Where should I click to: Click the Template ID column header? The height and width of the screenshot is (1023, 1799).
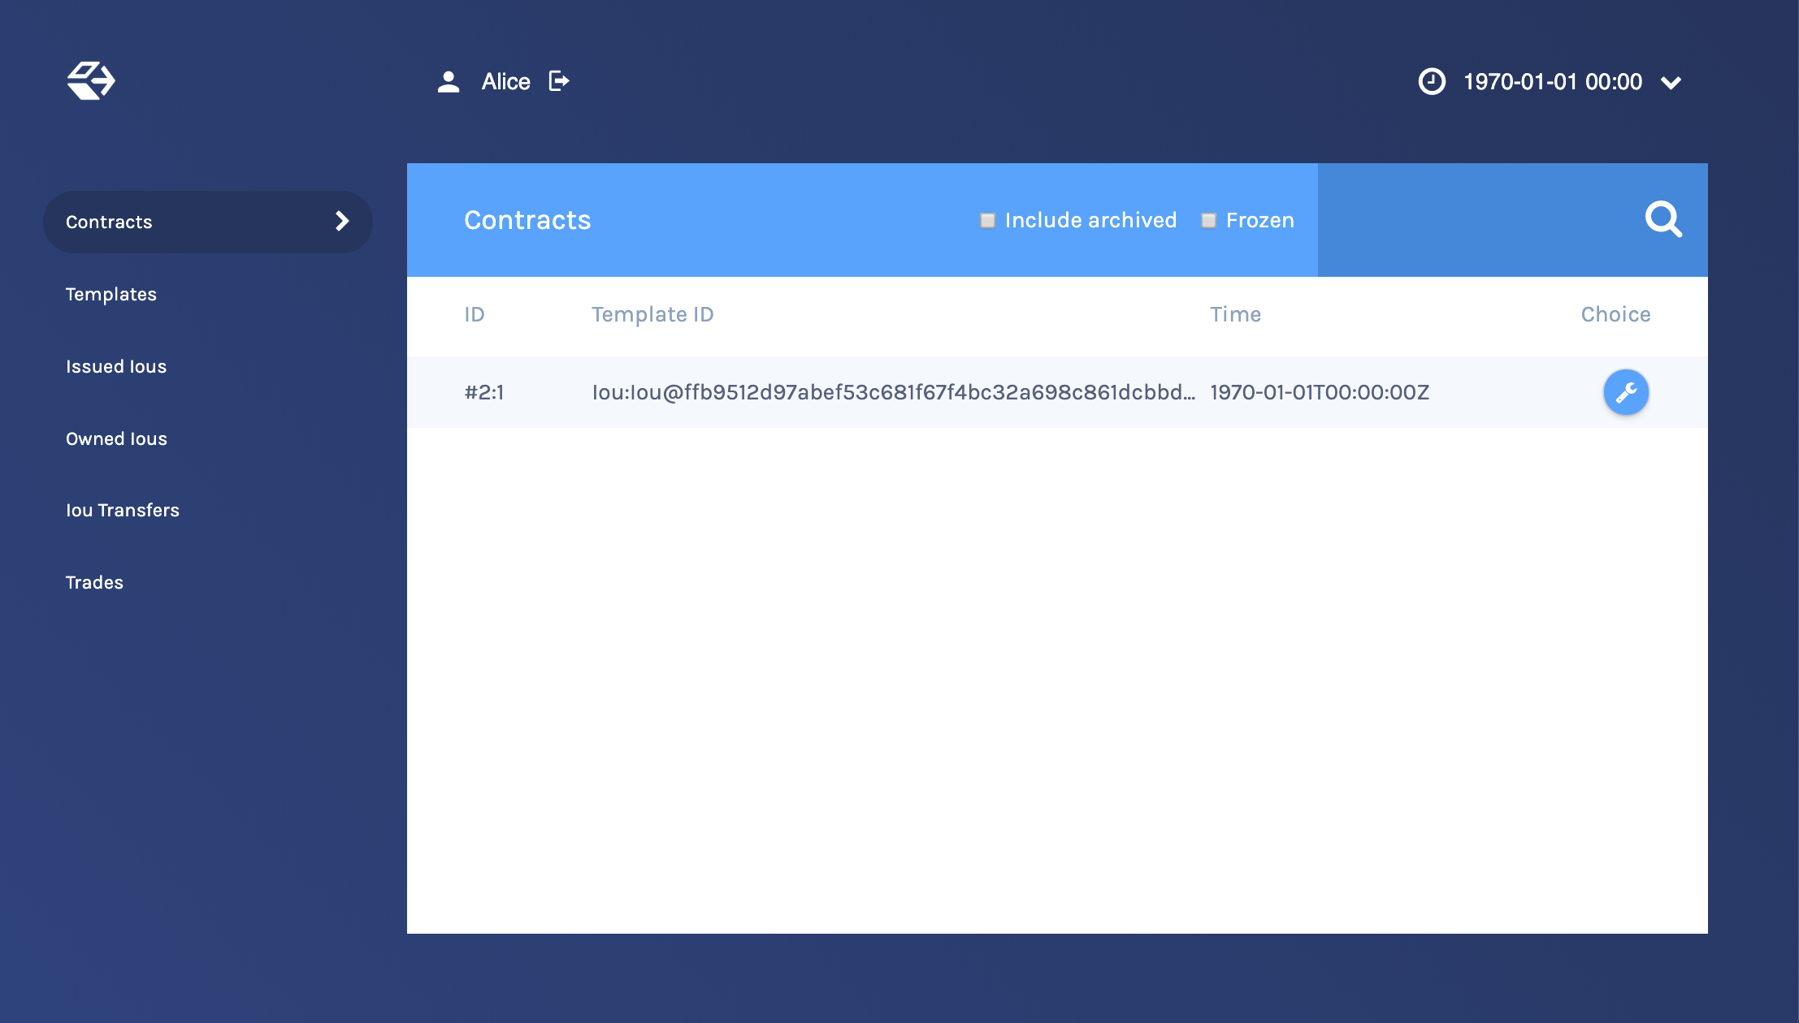coord(651,313)
